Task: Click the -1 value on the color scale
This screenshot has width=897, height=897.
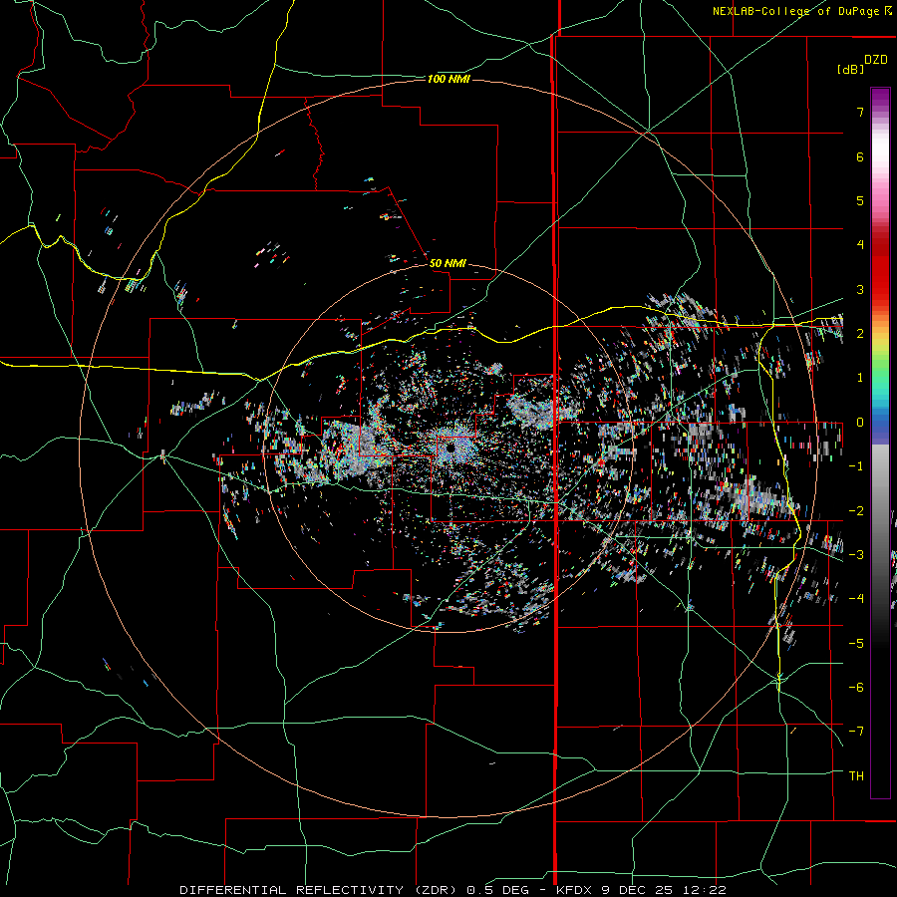Action: tap(856, 466)
